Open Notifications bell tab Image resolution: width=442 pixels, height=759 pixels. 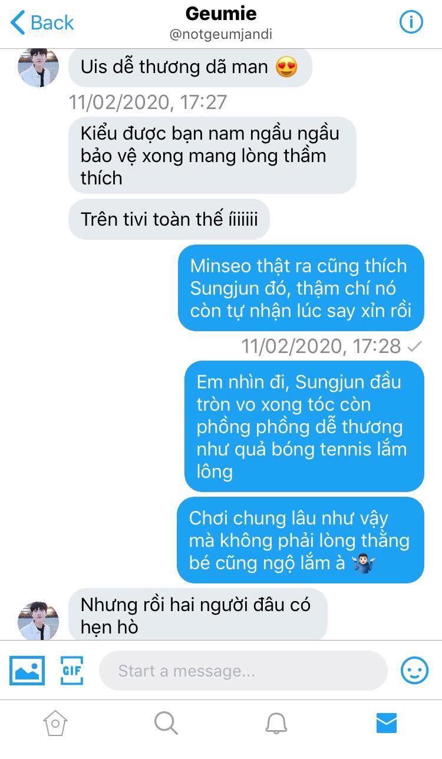pyautogui.click(x=276, y=722)
